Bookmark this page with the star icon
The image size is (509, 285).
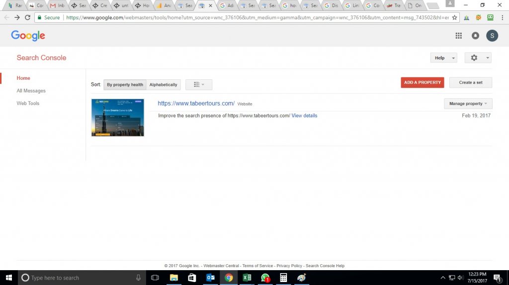(x=454, y=17)
